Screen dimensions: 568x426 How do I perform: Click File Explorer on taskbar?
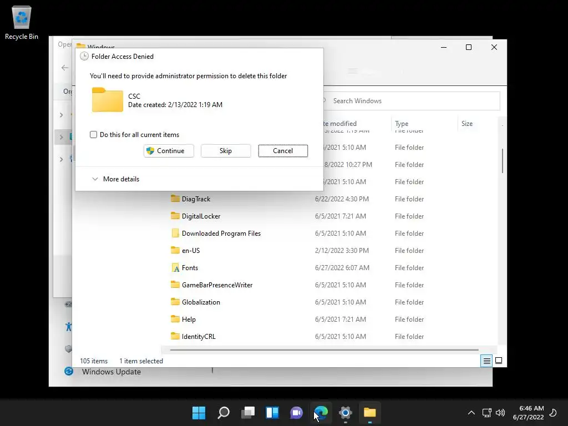(x=370, y=413)
